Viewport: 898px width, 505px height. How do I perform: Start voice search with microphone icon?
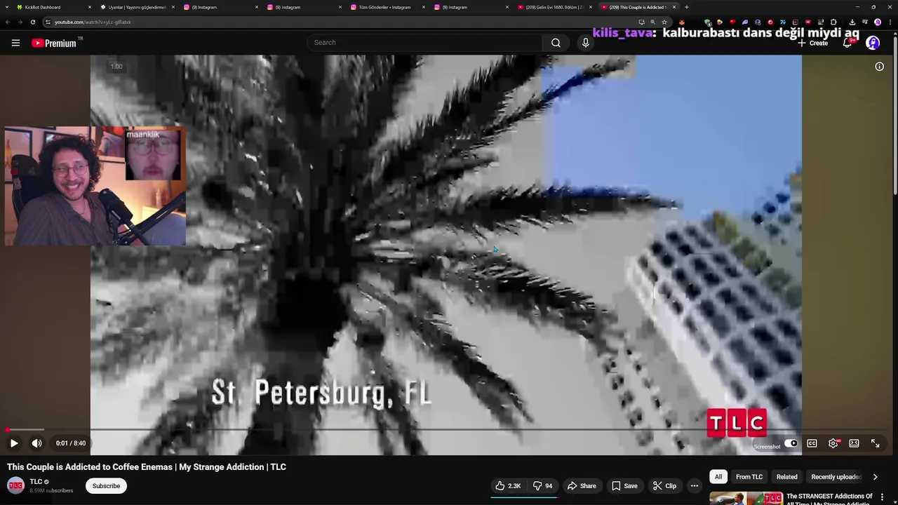586,43
